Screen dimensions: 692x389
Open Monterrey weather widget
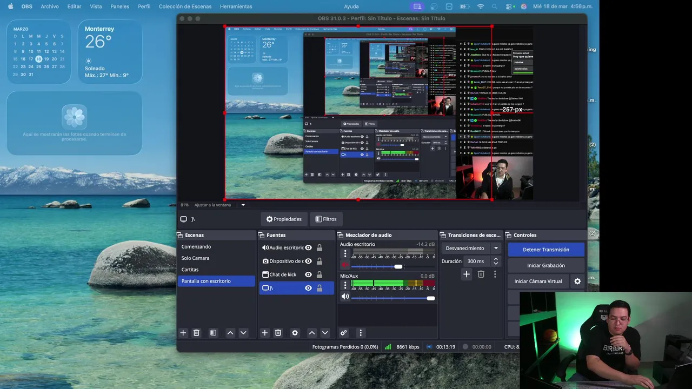110,52
